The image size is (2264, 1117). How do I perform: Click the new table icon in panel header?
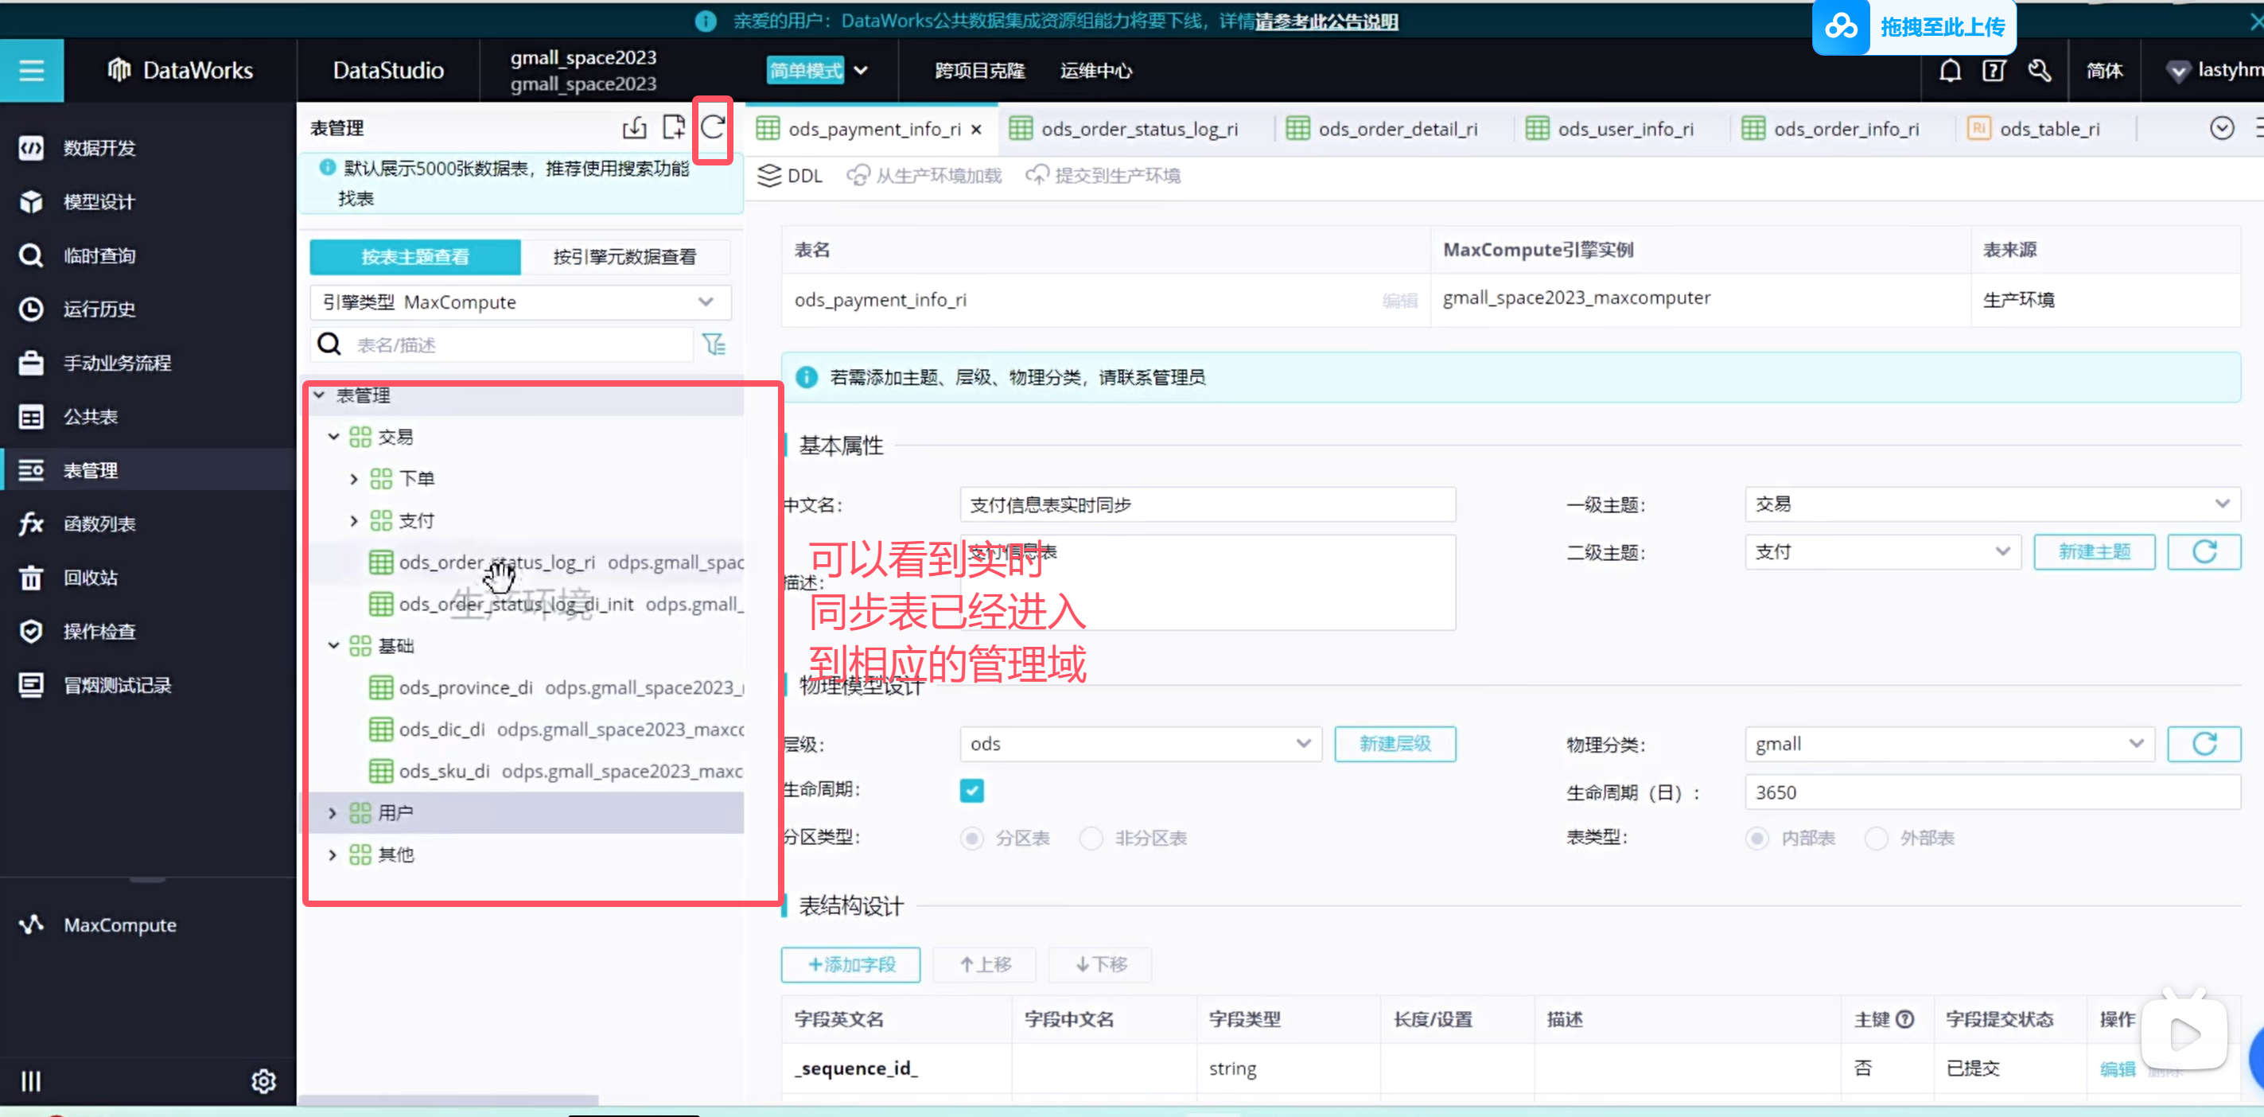pos(673,128)
